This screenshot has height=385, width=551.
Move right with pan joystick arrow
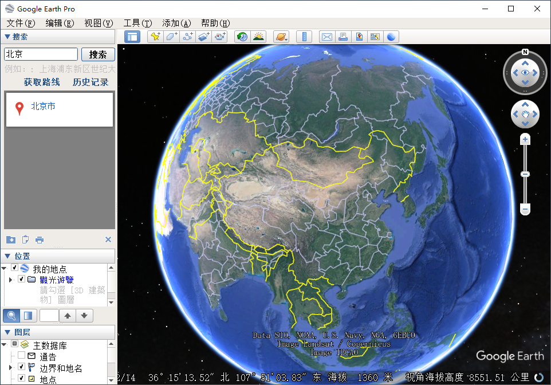tap(535, 114)
